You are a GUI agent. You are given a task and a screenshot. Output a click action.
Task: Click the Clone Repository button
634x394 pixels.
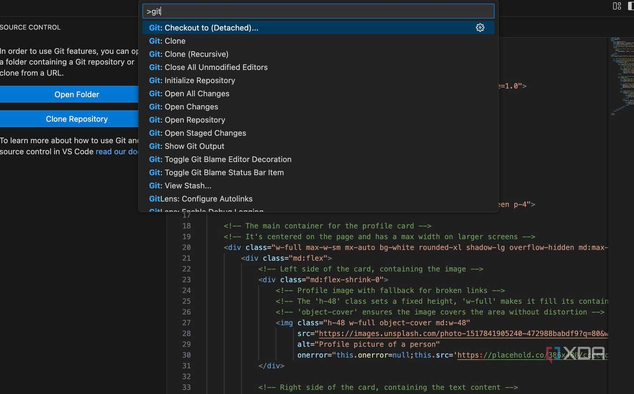[x=69, y=119]
